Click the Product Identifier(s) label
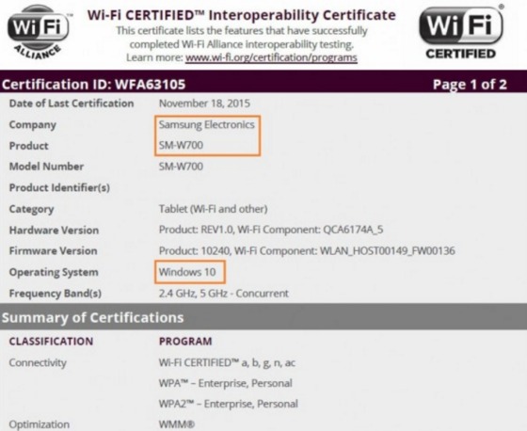527x431 pixels. (x=59, y=187)
